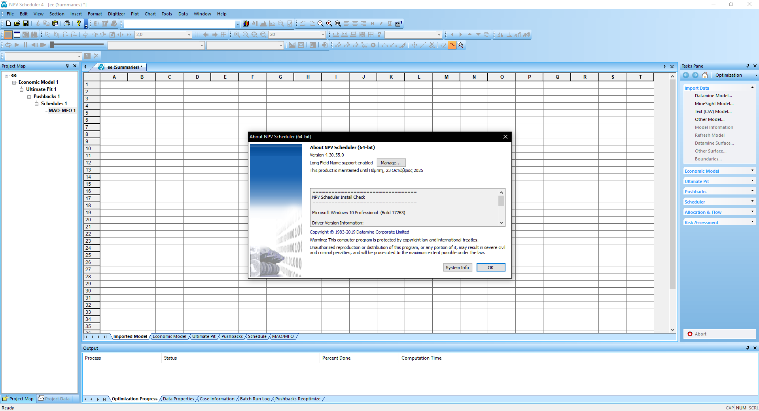The image size is (759, 411).
Task: Open the Chart menu
Action: (150, 14)
